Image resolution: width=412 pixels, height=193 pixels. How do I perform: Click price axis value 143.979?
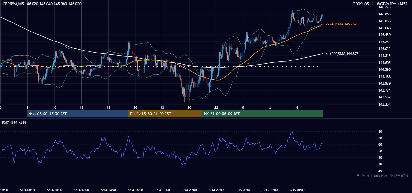[385, 83]
